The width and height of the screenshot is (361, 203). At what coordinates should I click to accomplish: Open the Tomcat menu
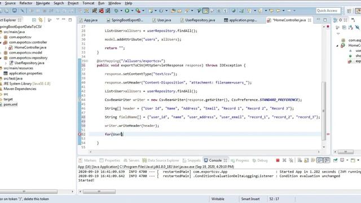pyautogui.click(x=88, y=3)
